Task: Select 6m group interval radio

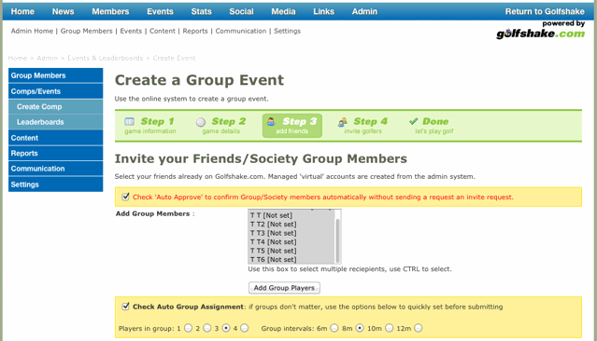Action: (x=334, y=328)
